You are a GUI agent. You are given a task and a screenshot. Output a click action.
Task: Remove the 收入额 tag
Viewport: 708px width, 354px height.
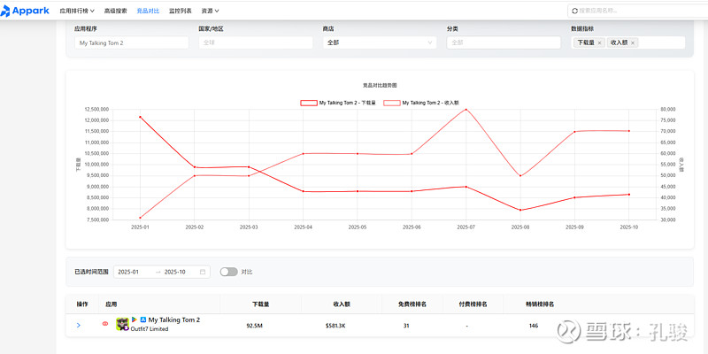click(x=633, y=42)
